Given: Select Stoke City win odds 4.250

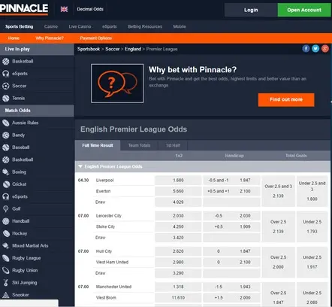Looking at the screenshot, I should tap(178, 226).
